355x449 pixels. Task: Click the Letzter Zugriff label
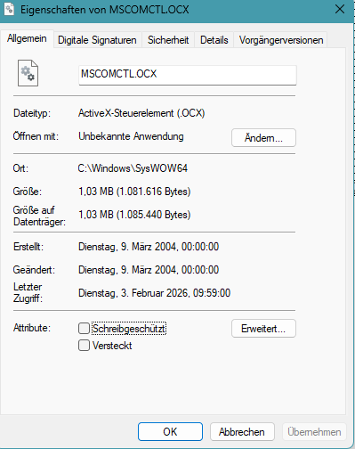(x=28, y=292)
